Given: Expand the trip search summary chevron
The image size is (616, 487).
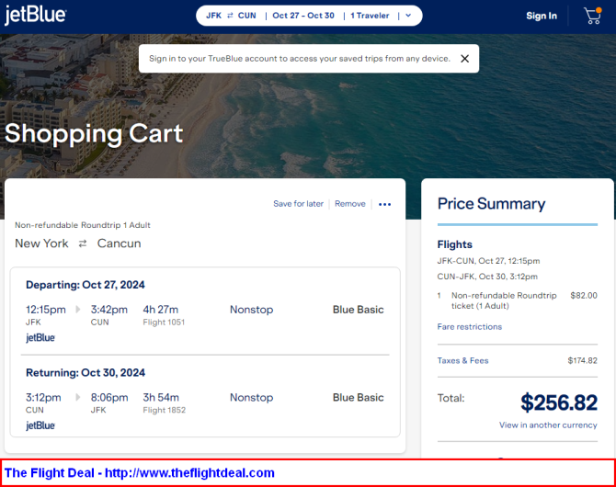Looking at the screenshot, I should pyautogui.click(x=408, y=16).
